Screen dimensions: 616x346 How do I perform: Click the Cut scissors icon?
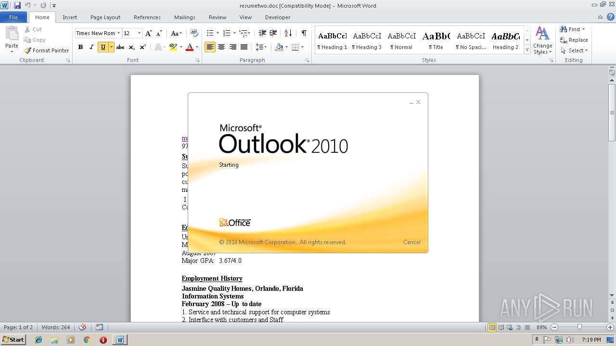(x=27, y=29)
